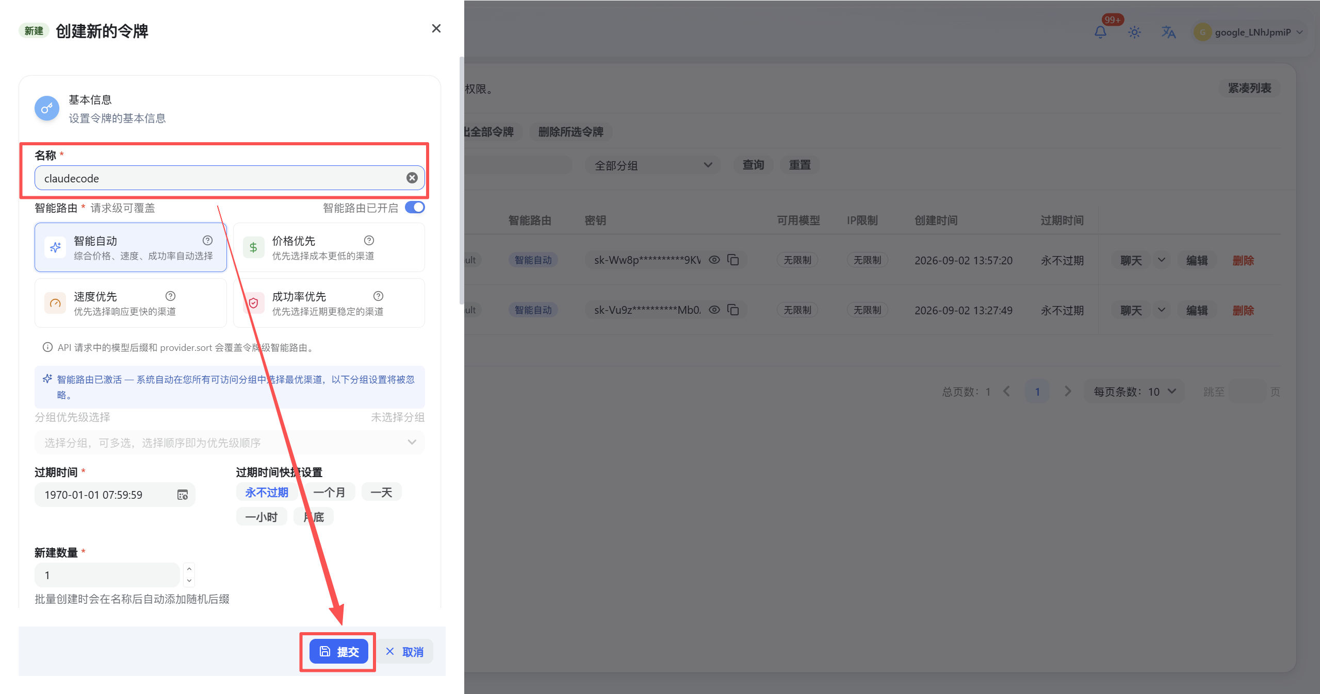Click the 查询 search button
Image resolution: width=1320 pixels, height=694 pixels.
pyautogui.click(x=753, y=165)
